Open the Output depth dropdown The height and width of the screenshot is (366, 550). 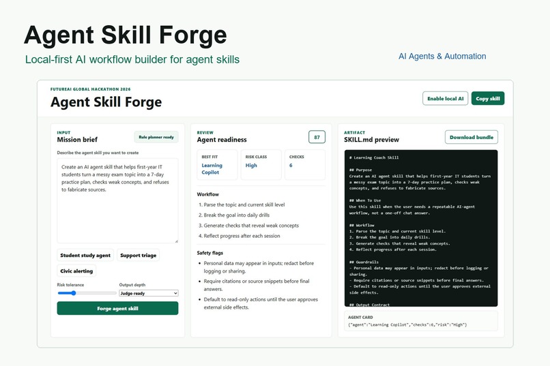click(x=149, y=293)
